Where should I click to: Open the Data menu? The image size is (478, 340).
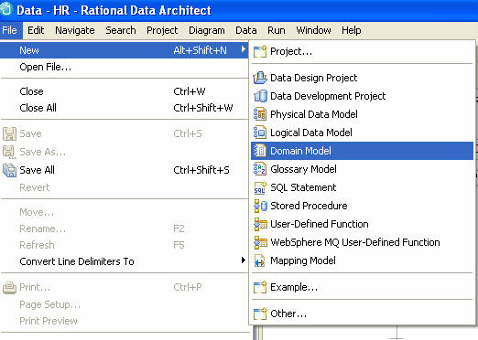246,30
